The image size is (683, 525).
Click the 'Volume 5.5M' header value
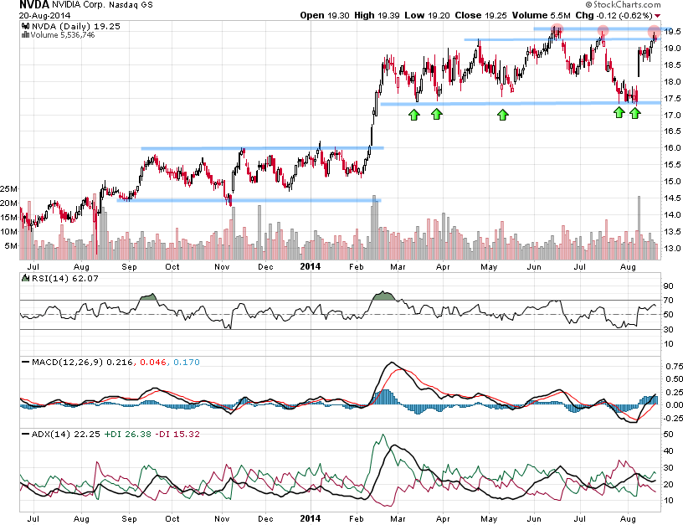click(x=542, y=15)
